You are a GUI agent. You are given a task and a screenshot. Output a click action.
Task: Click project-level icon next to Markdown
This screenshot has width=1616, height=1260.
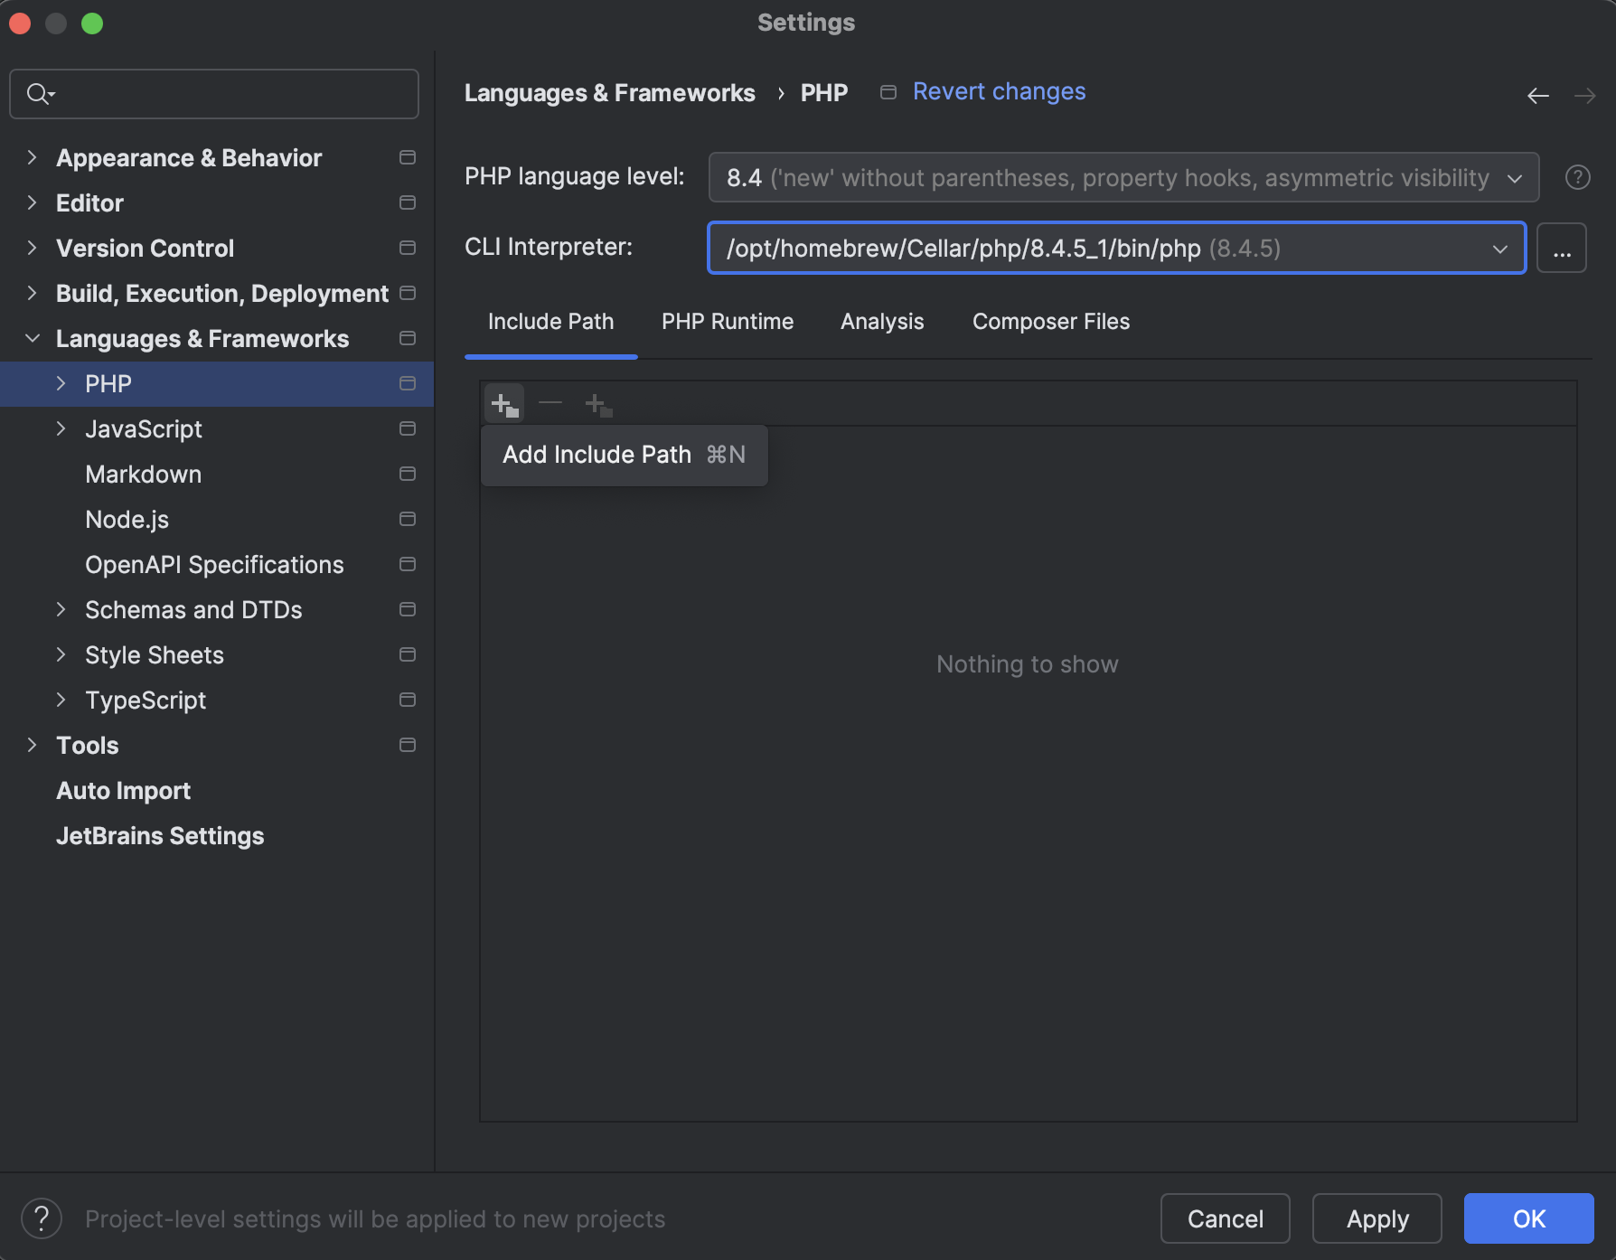point(408,474)
